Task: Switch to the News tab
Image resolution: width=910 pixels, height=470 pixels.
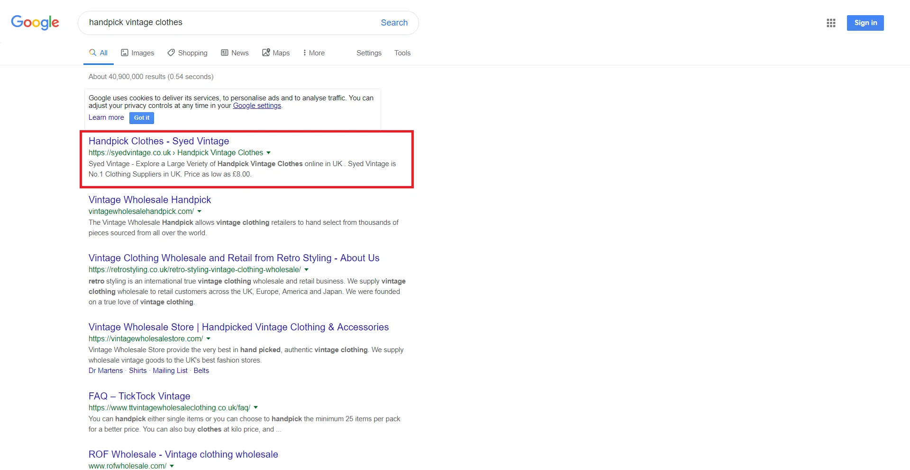Action: click(235, 53)
